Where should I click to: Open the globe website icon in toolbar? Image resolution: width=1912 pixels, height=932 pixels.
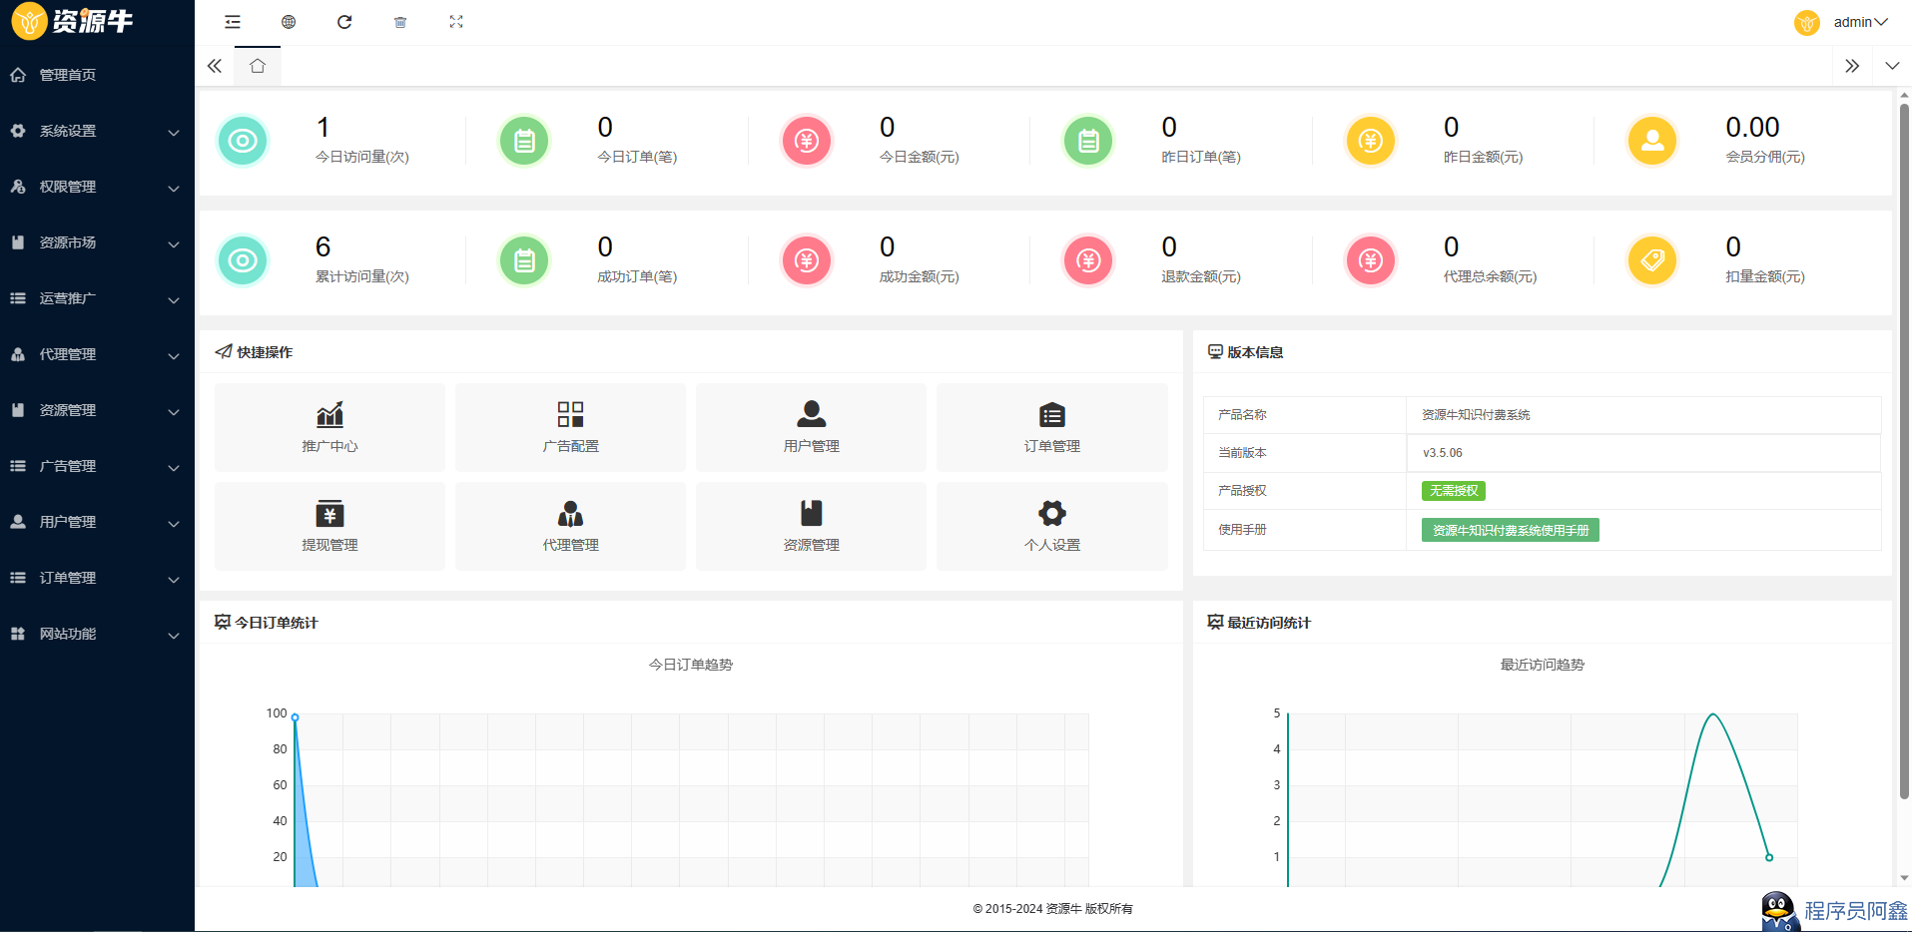pyautogui.click(x=289, y=22)
